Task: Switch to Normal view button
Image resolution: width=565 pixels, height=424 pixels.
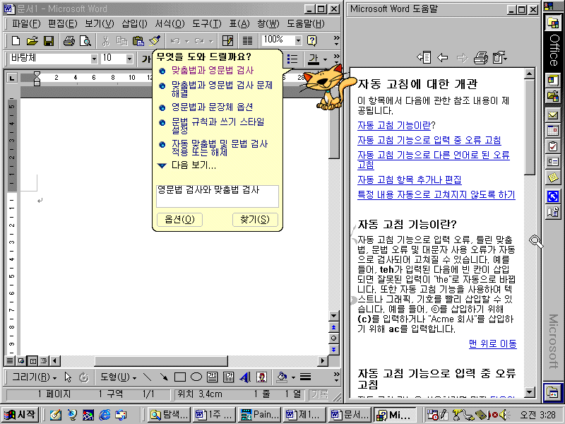Action: [x=10, y=360]
